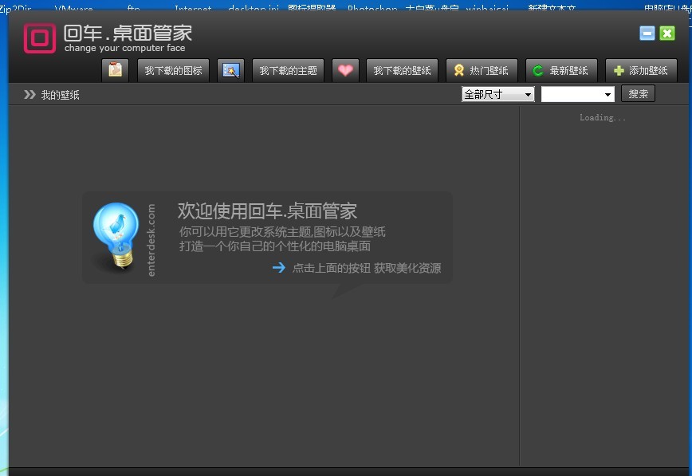This screenshot has width=692, height=476.
Task: Click the blue arrow in the welcome hint
Action: click(278, 268)
